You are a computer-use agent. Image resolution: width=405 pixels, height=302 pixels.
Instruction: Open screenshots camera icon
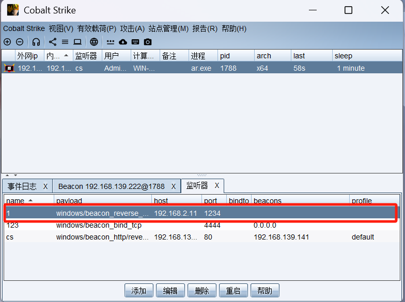(x=148, y=42)
